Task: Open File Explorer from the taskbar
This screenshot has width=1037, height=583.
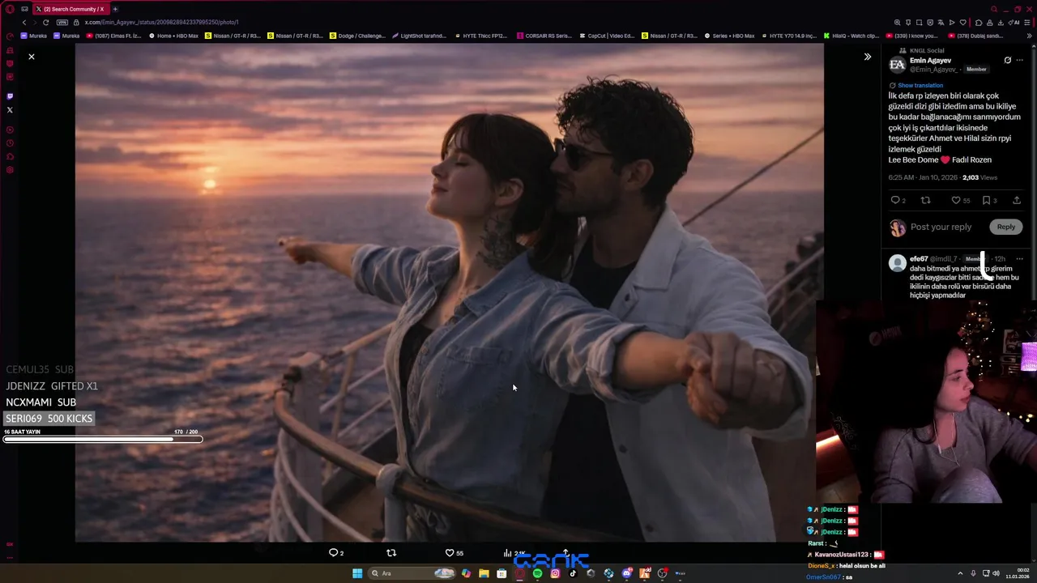Action: [x=484, y=573]
